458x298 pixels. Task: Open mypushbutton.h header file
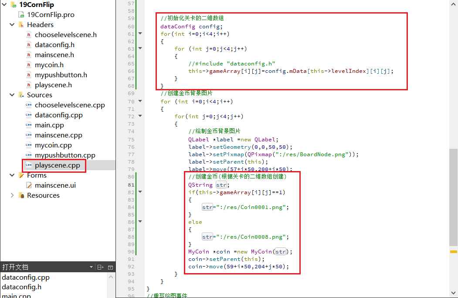(61, 75)
